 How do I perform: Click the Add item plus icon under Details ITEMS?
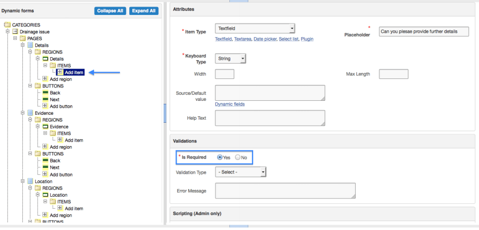60,73
